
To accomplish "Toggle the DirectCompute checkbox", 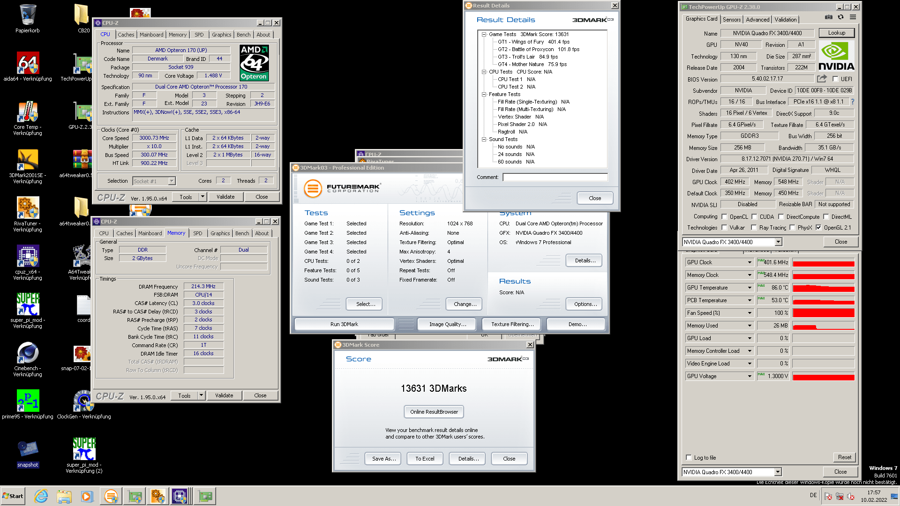I will [x=781, y=217].
